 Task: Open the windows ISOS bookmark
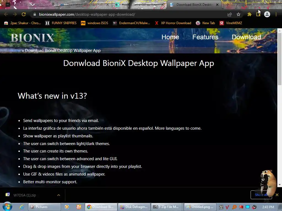[x=95, y=23]
